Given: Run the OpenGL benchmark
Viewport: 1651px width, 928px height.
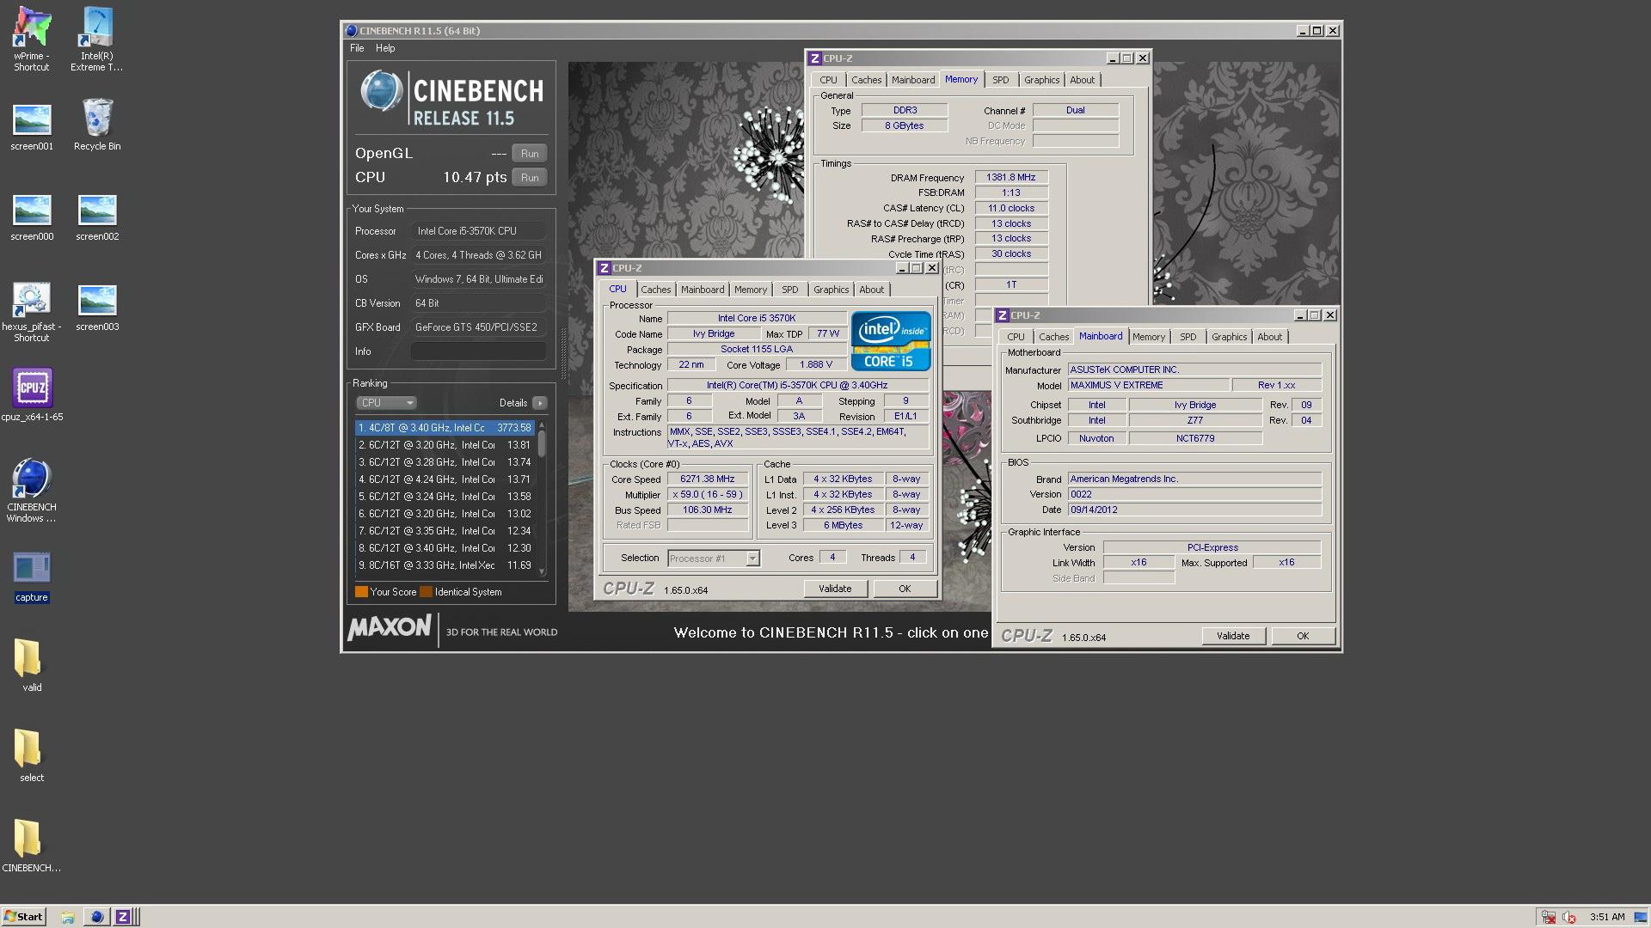Looking at the screenshot, I should pos(530,154).
